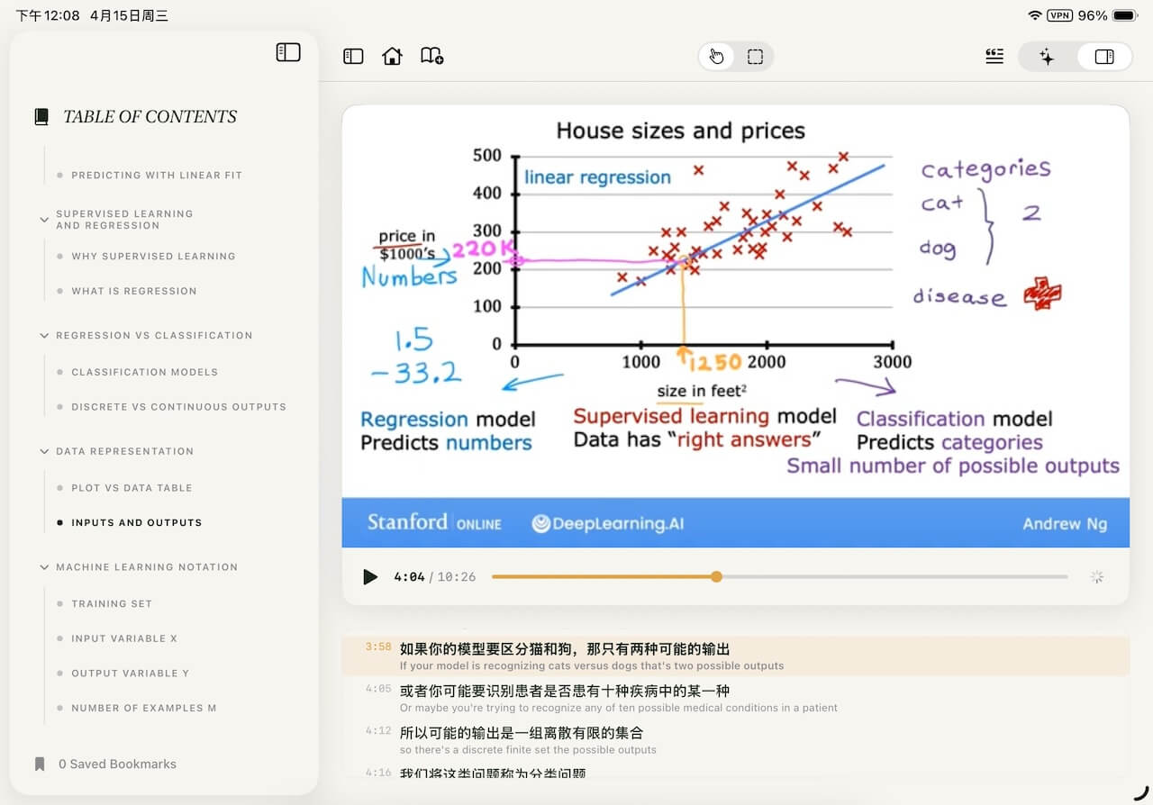Switch to hand mode in the mode toggle
The width and height of the screenshot is (1153, 805).
click(716, 56)
